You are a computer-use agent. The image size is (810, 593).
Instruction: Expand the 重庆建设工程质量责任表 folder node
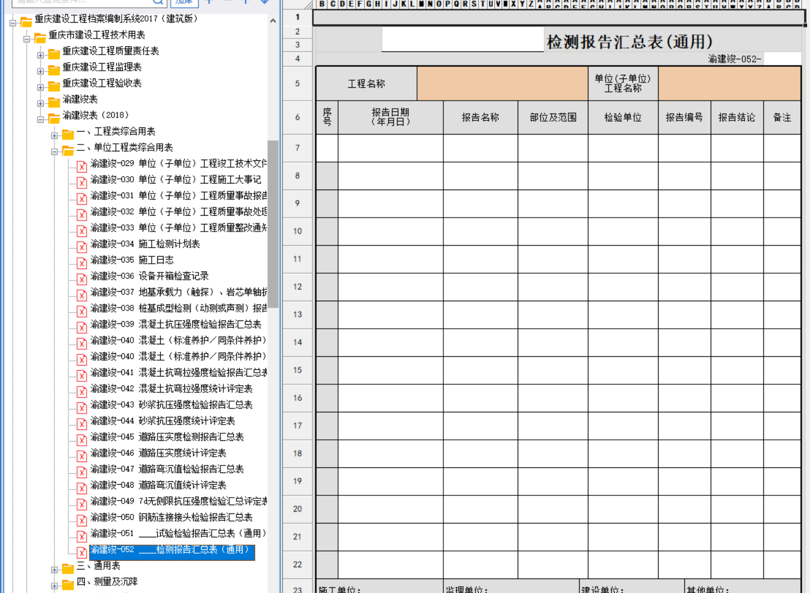pos(40,55)
